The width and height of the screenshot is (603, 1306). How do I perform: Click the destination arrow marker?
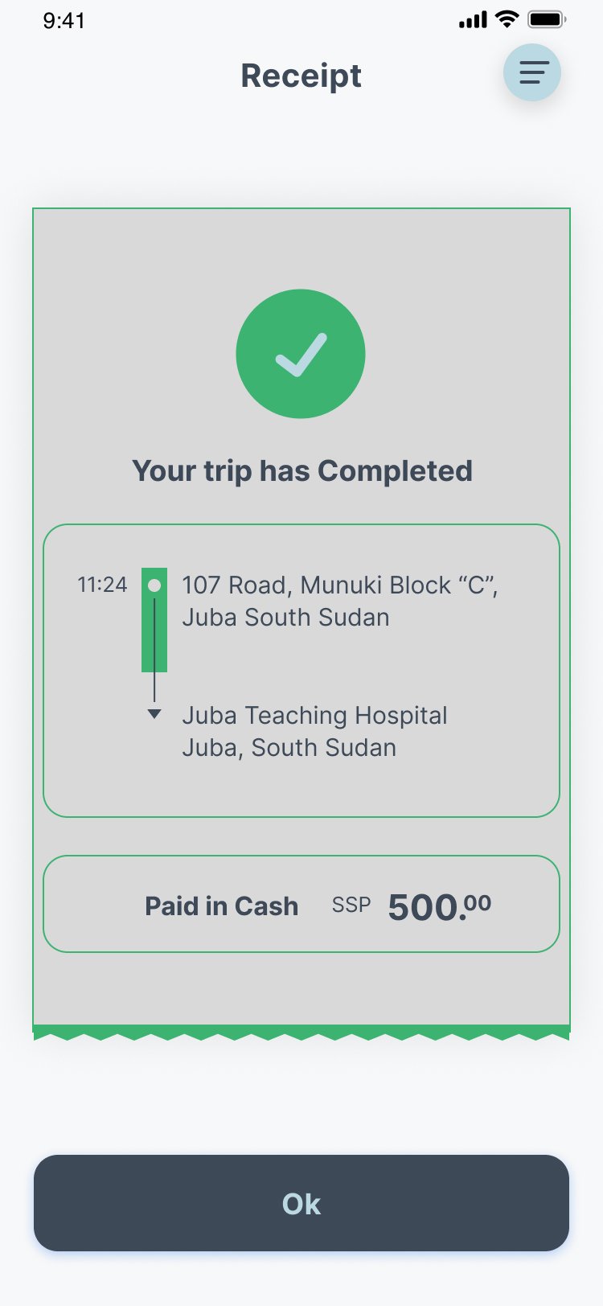154,714
